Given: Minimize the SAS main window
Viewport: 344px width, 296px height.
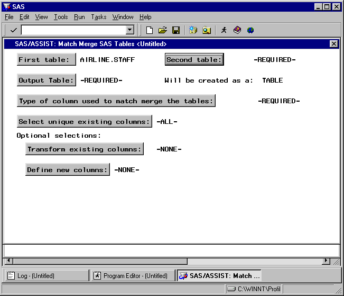Looking at the screenshot, I should [318, 7].
